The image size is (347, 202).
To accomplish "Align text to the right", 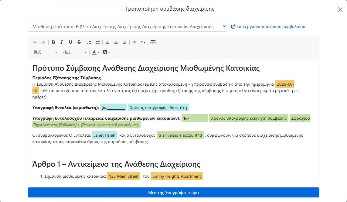I will tap(124, 42).
